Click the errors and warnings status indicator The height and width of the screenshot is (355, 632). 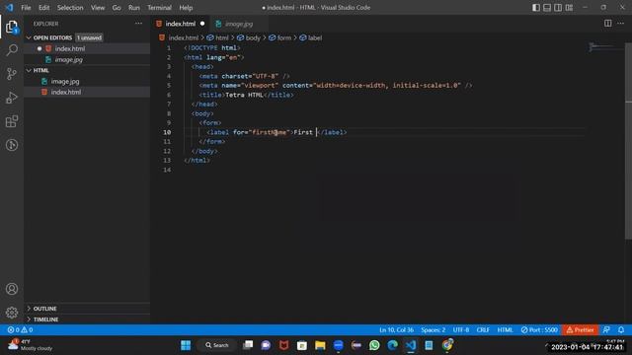point(20,330)
